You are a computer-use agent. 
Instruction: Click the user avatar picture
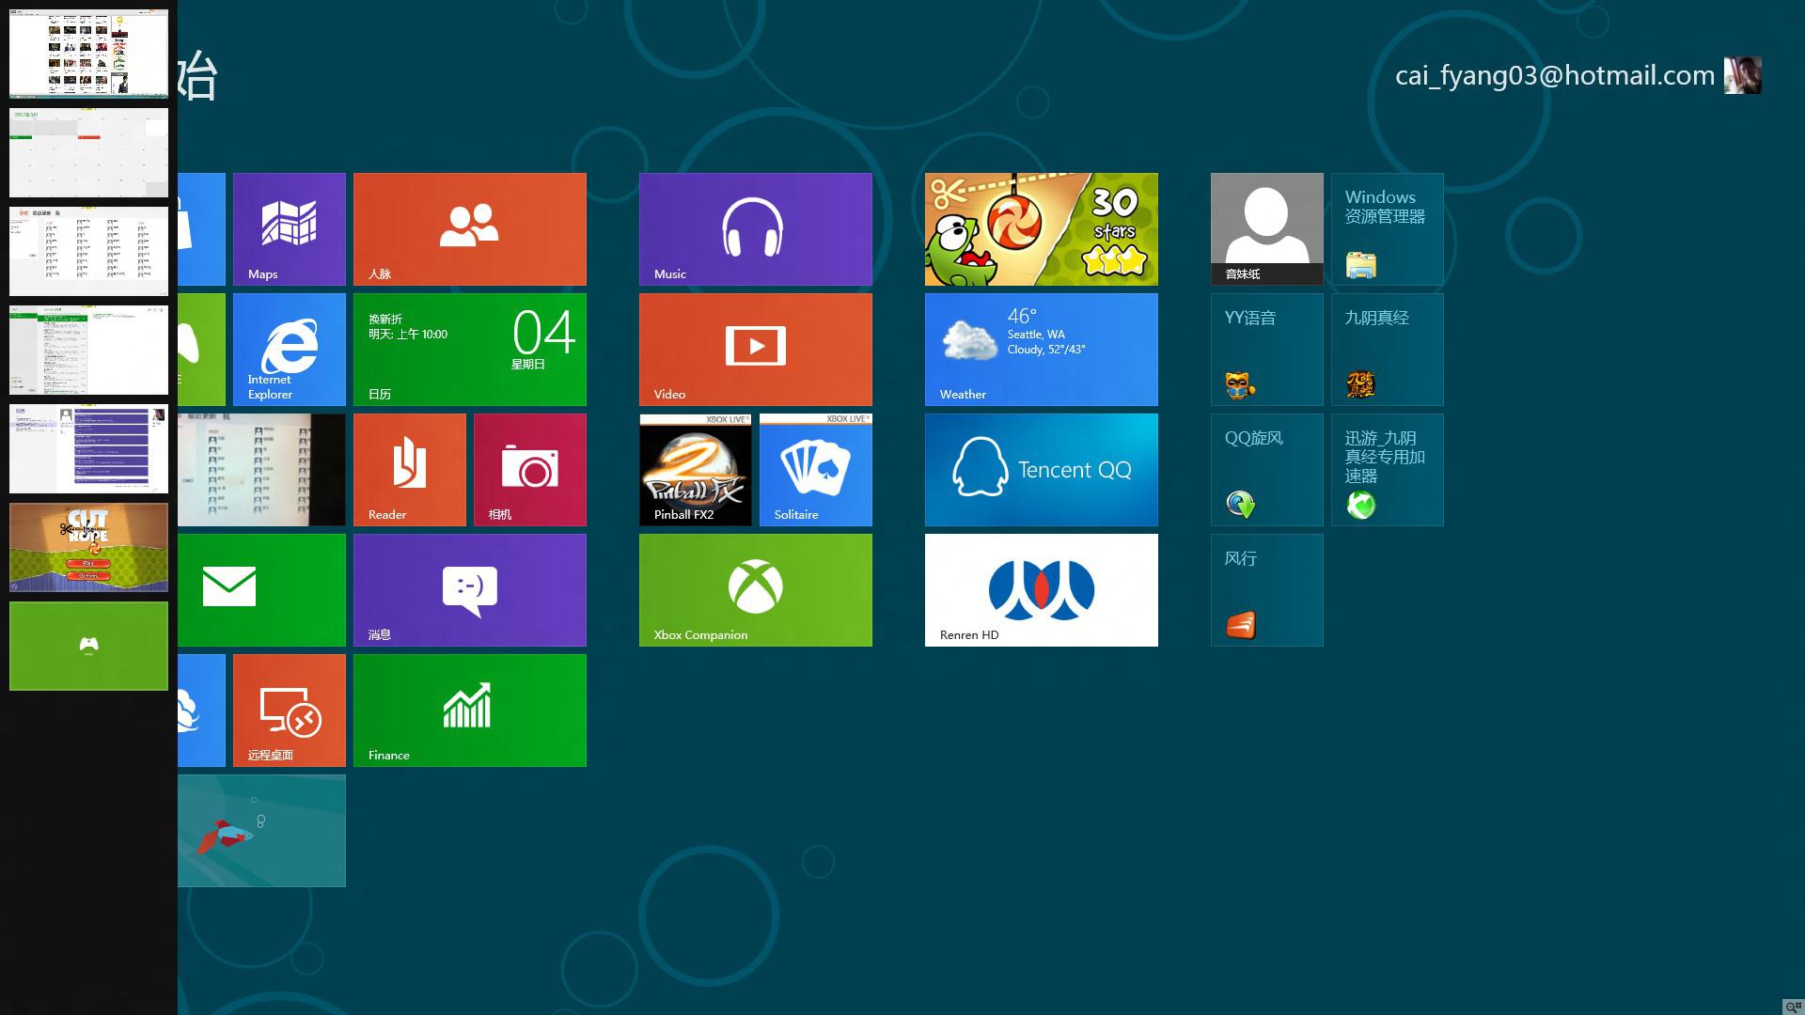pos(1742,75)
